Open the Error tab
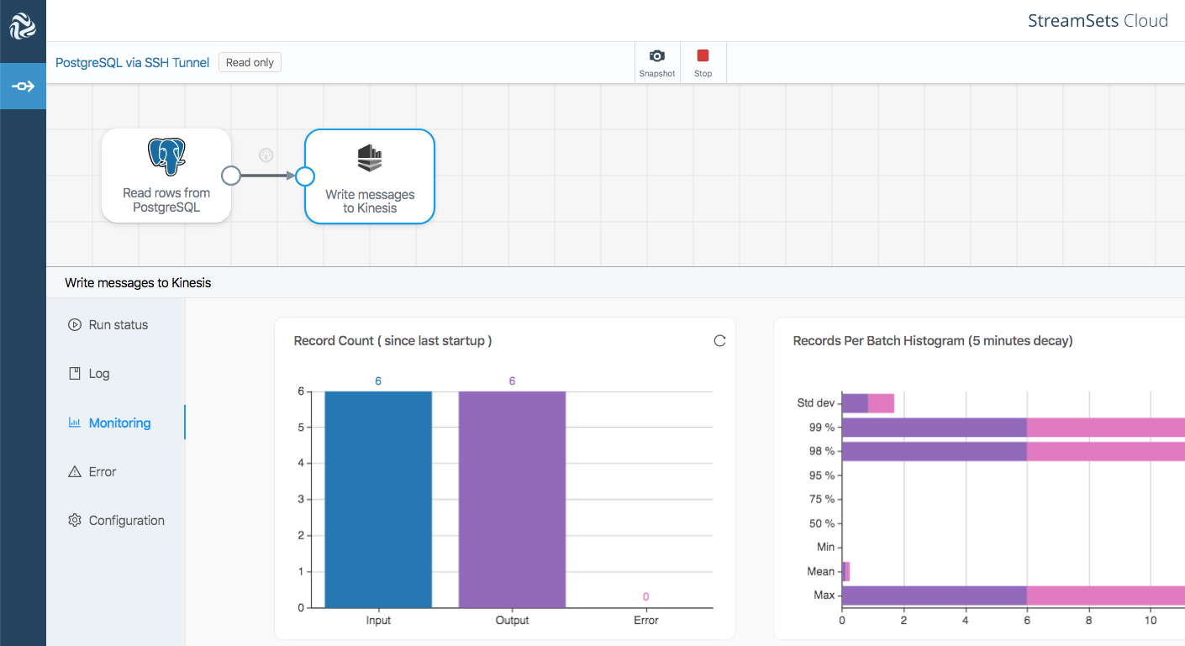Viewport: 1185px width, 646px height. click(116, 471)
